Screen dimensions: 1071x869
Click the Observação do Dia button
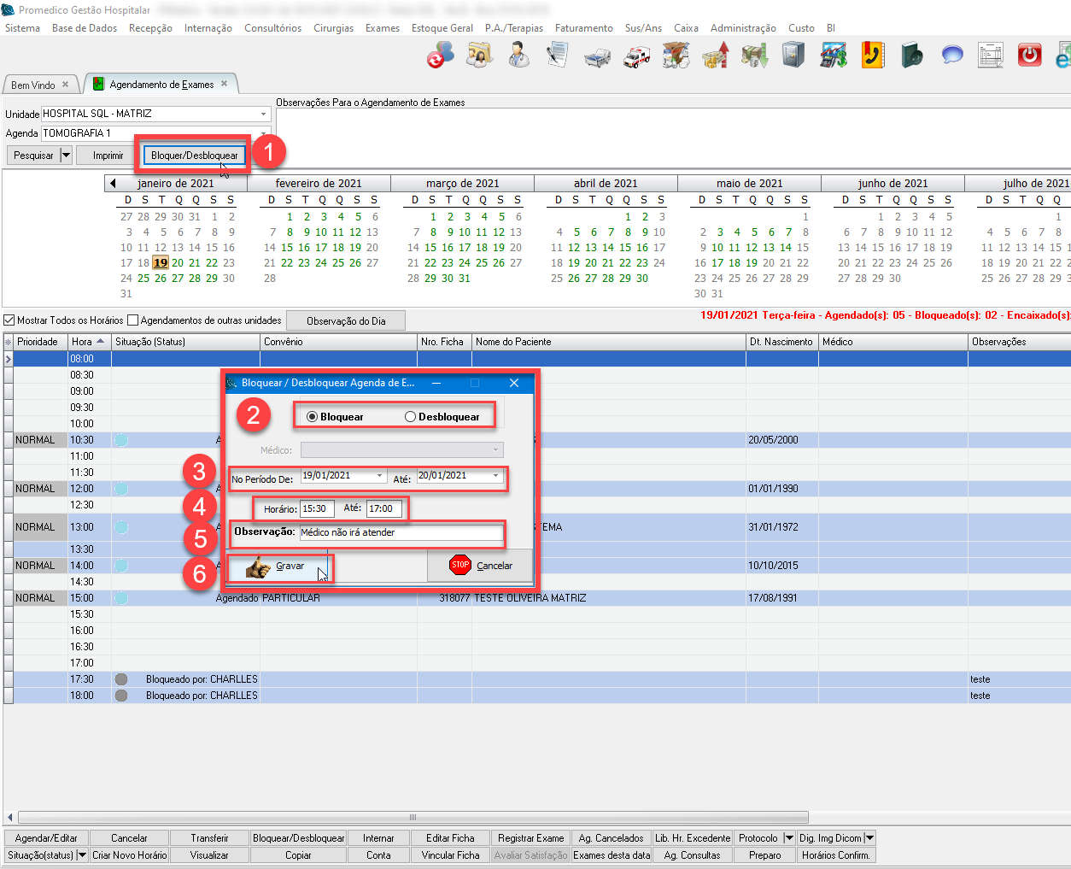point(345,321)
